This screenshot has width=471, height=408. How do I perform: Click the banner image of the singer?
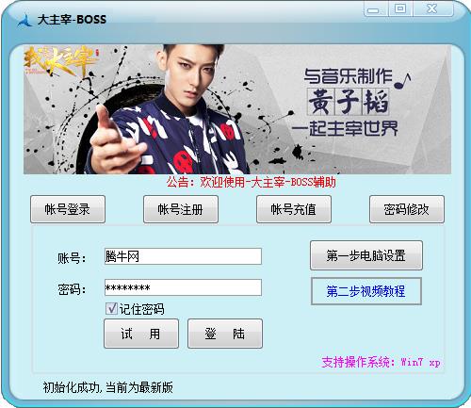click(237, 109)
